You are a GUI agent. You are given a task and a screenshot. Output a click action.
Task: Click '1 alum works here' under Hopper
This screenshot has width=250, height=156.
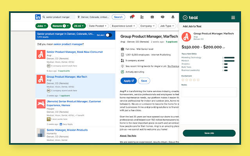[59, 119]
